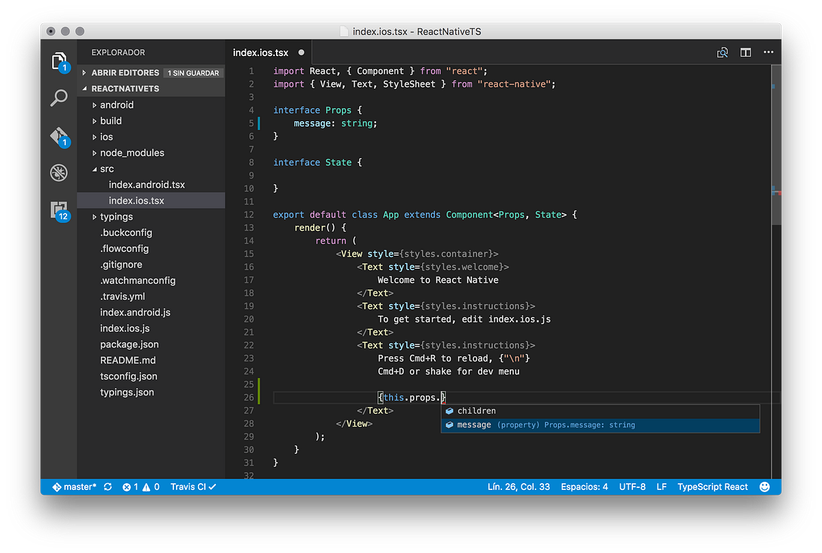Open the Explorer view in activity bar
The image size is (822, 553).
(59, 61)
